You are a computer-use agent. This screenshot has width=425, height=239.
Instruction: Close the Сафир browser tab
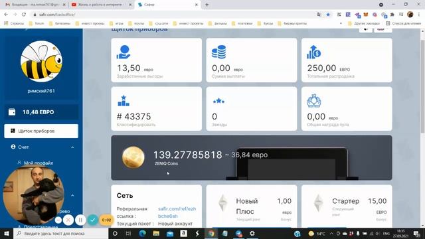[197, 5]
